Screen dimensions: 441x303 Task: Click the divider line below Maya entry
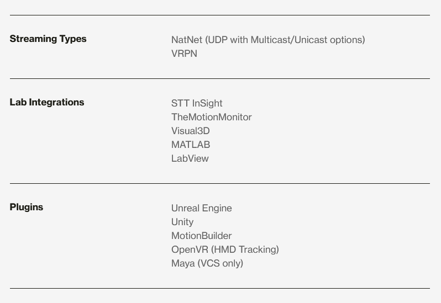220,288
